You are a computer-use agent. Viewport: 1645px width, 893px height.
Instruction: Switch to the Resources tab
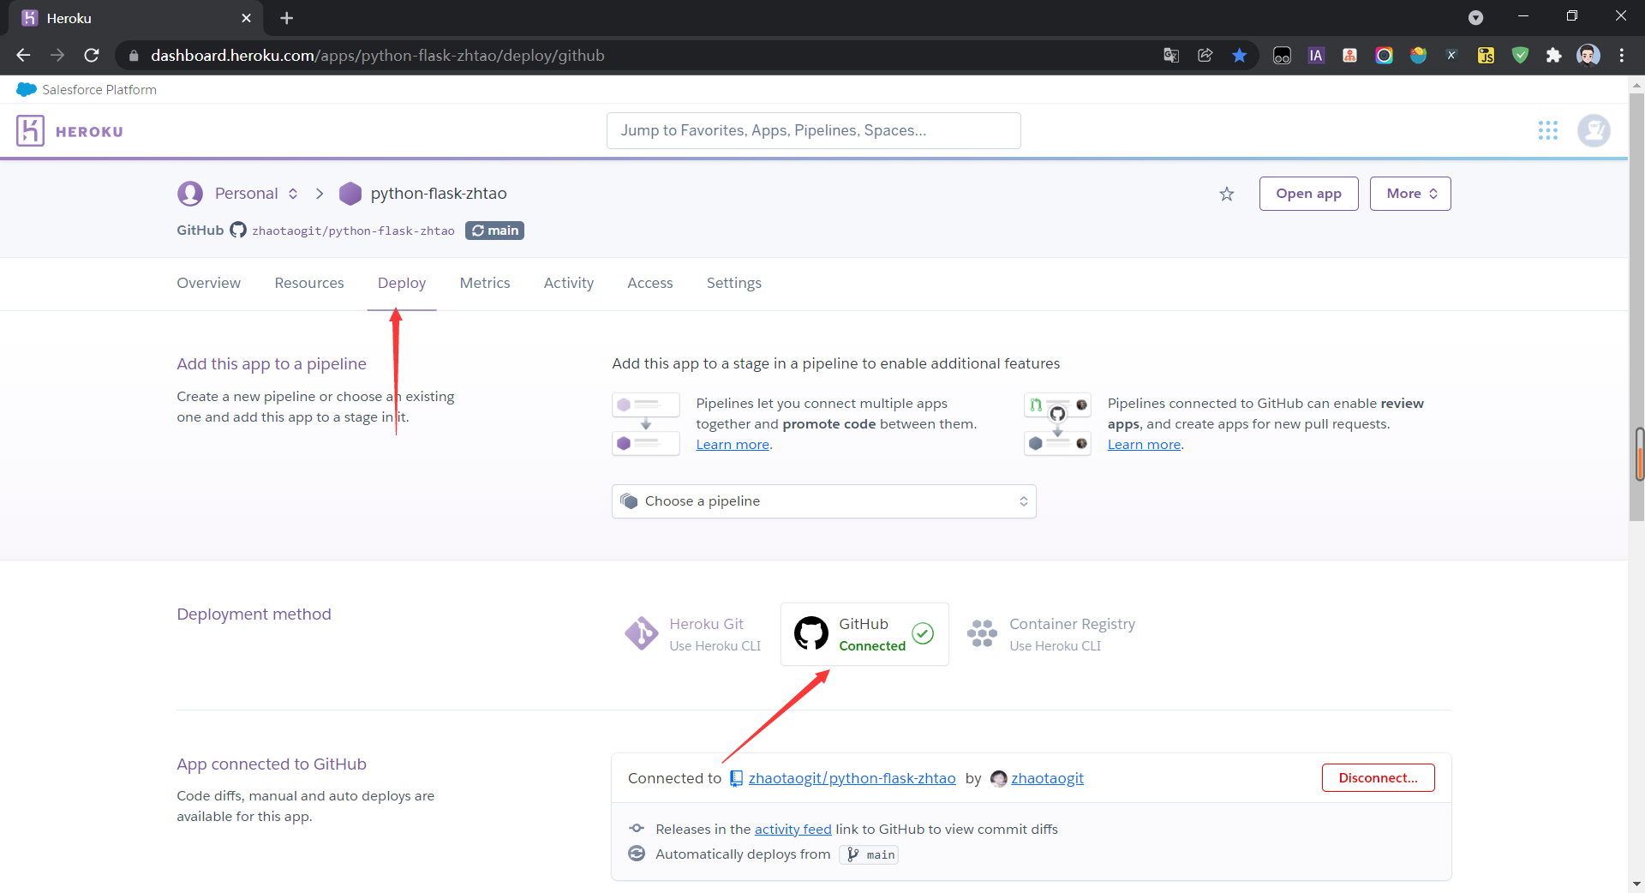pos(309,283)
